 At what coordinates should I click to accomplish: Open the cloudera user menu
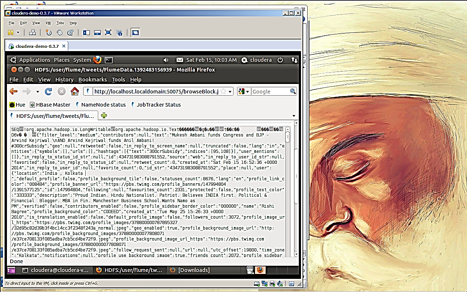256,60
